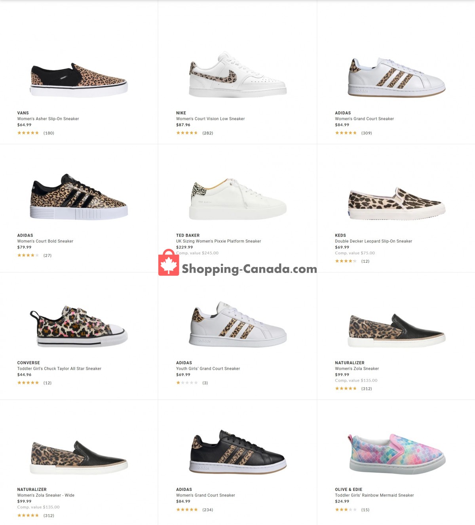Select the Olive & Edie rainbow mermaid sneaker image

(x=397, y=454)
